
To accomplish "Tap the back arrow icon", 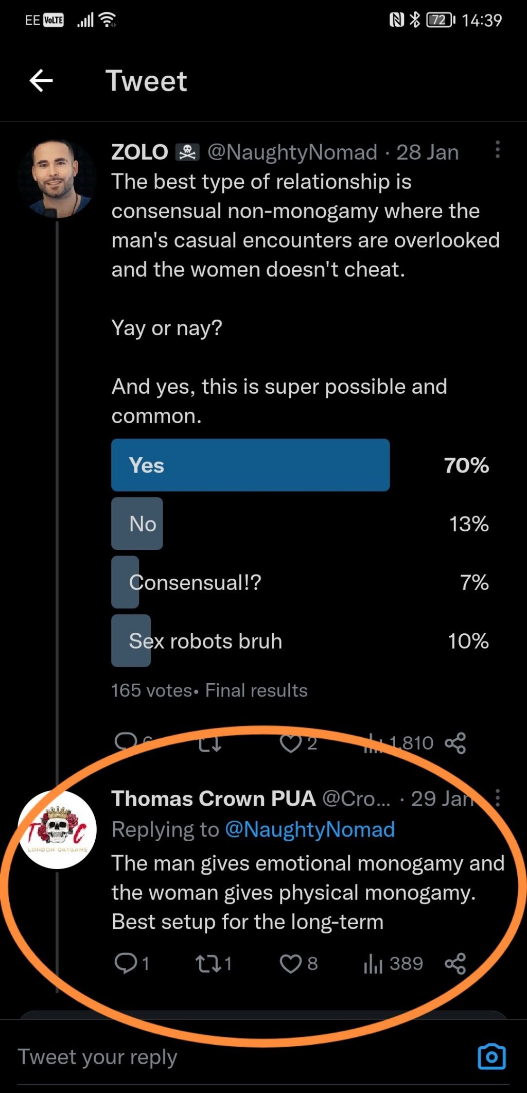I will (41, 81).
